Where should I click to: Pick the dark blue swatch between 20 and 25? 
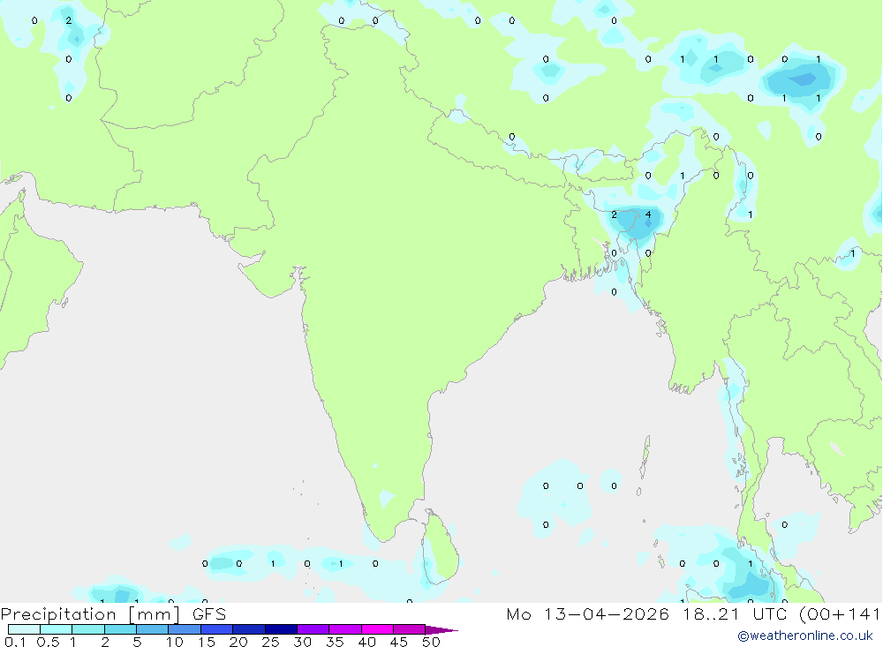coord(248,629)
